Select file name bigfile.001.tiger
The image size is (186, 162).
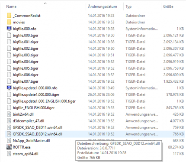(26, 42)
